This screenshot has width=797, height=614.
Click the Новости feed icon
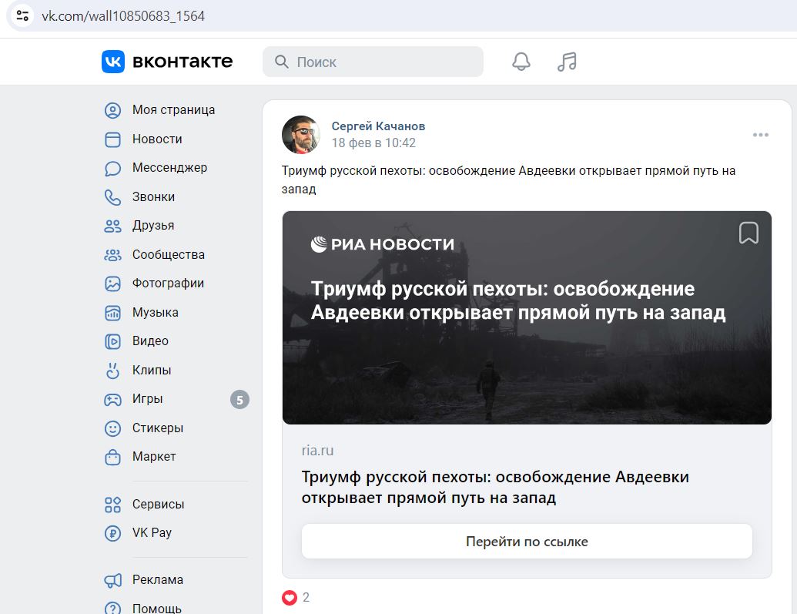click(112, 139)
